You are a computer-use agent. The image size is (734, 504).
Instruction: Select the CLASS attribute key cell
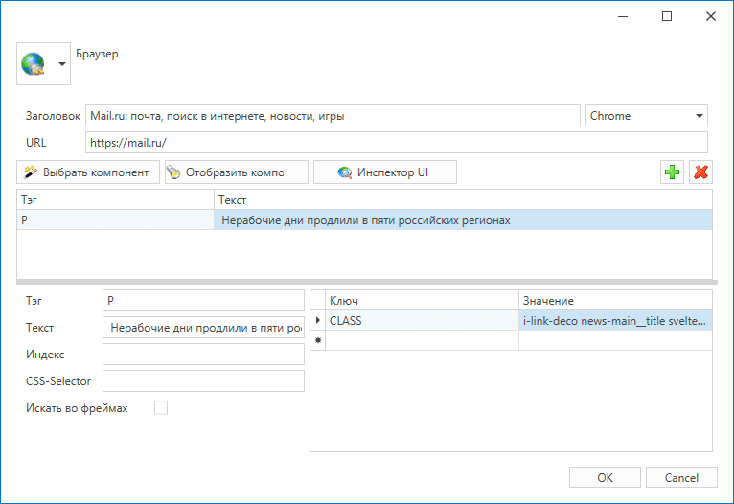coord(422,321)
